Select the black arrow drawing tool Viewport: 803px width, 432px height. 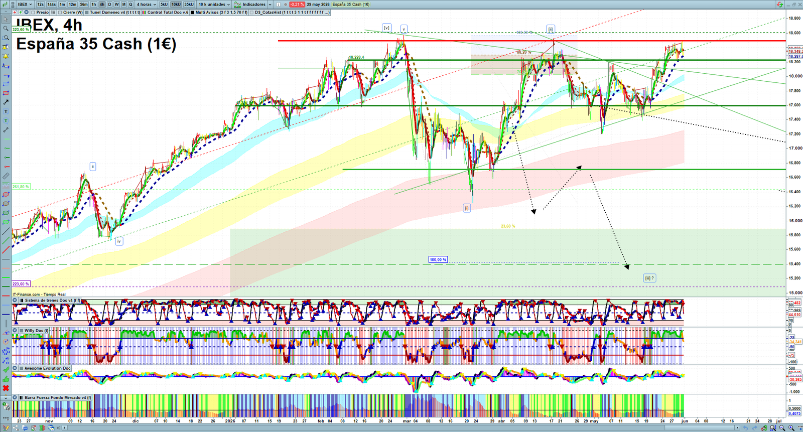coord(6,102)
